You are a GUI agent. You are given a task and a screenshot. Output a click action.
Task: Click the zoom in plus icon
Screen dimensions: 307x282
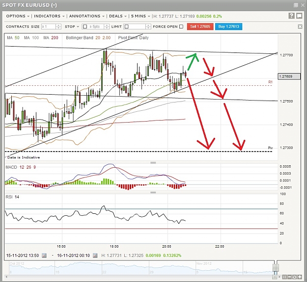pyautogui.click(x=299, y=277)
